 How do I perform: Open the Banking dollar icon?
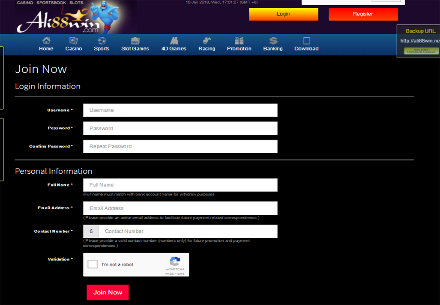[273, 41]
